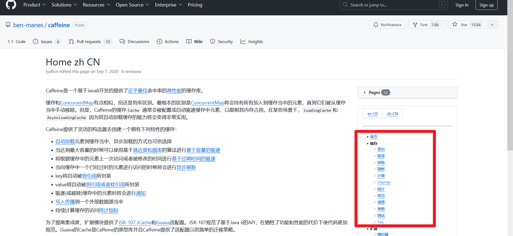This screenshot has height=236, width=513.
Task: Click the Issues circle icon
Action: (36, 41)
